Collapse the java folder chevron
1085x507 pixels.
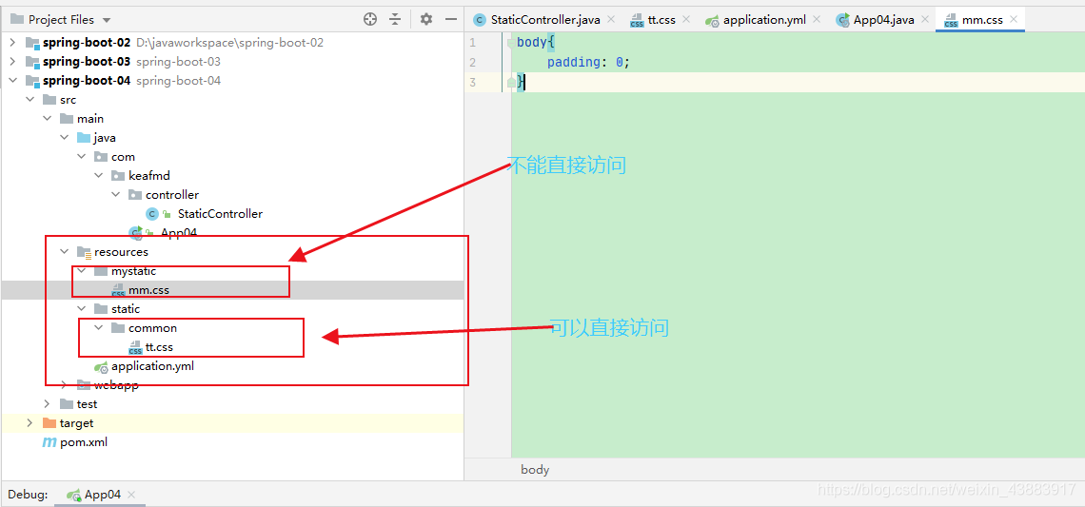click(x=65, y=138)
